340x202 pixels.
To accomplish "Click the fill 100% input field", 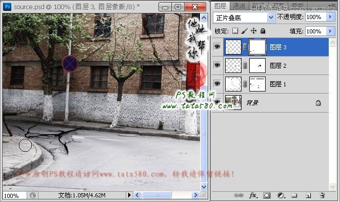I will 316,31.
